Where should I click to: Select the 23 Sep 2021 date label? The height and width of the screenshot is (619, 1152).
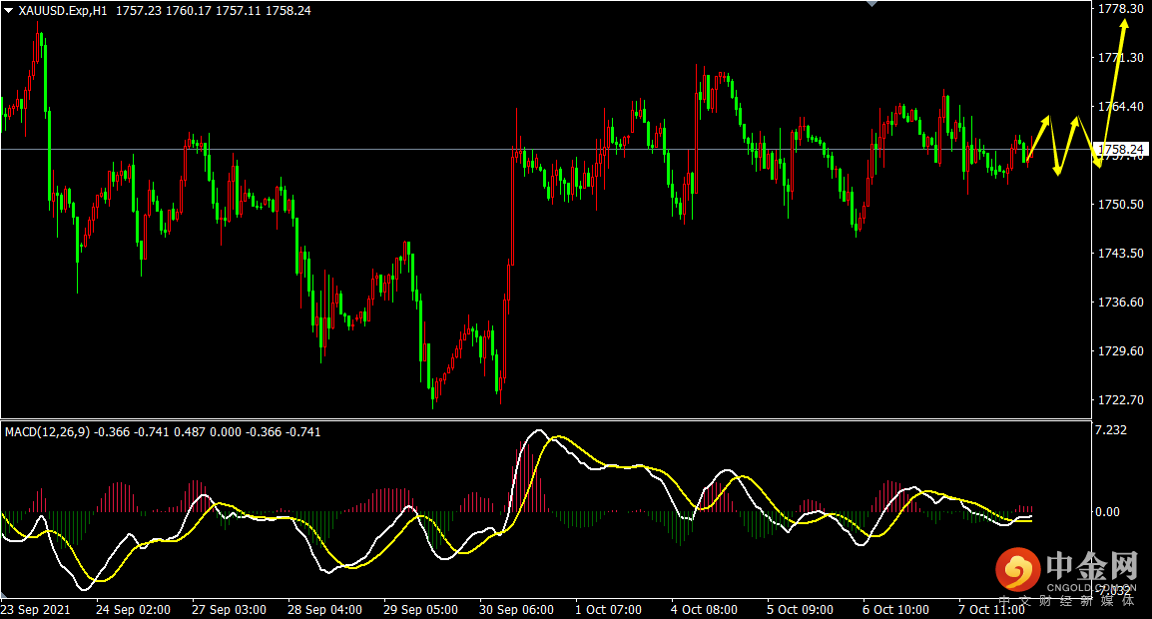tap(35, 609)
